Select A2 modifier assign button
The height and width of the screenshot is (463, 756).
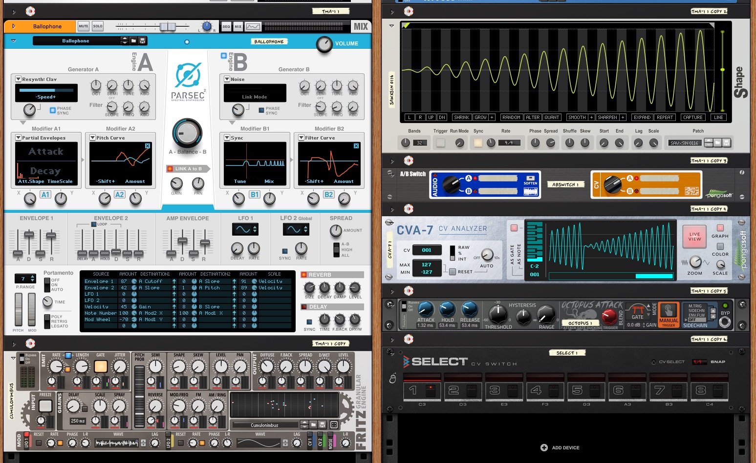[119, 194]
